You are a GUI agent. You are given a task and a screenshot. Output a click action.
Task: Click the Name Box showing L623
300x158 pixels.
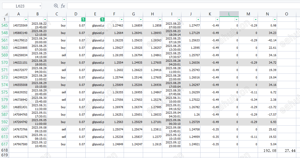click(20, 6)
